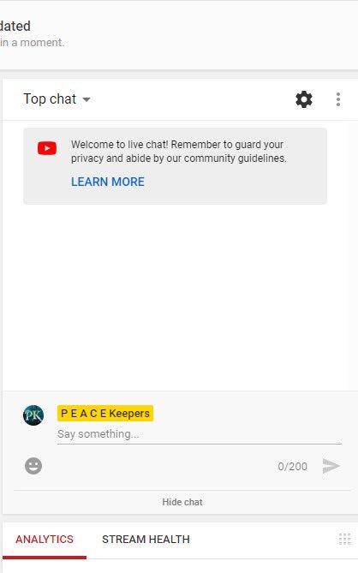Open live chat settings gear
Screen dimensions: 358x573
click(304, 99)
